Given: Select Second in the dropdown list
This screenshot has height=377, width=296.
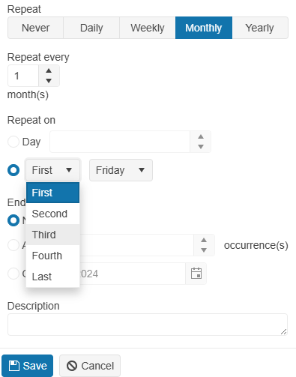Looking at the screenshot, I should click(52, 214).
